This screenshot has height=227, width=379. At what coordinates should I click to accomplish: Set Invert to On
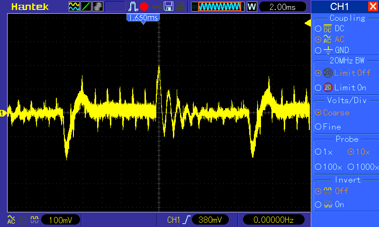[329, 205]
